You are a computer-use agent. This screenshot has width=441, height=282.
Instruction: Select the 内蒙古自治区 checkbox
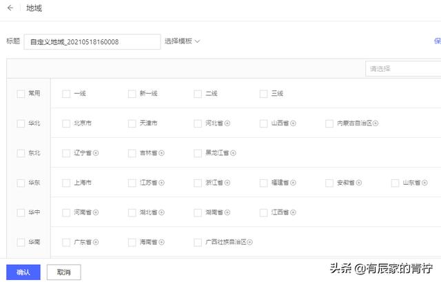click(329, 123)
